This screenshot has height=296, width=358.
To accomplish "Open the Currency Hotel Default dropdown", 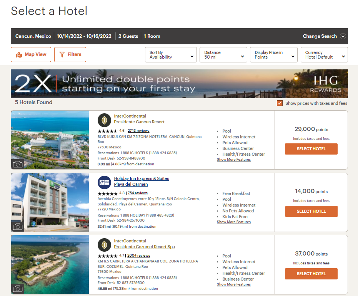I will pos(324,55).
